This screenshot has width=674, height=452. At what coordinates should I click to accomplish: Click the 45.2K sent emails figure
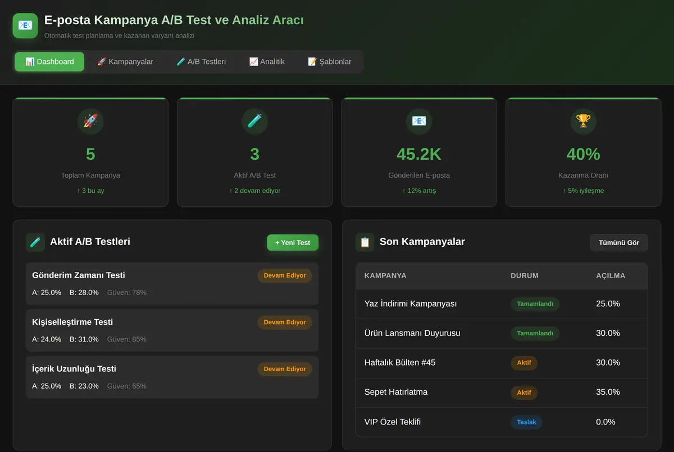click(x=419, y=154)
